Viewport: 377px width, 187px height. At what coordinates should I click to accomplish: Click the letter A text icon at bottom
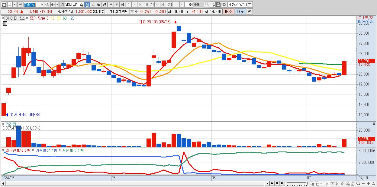[x=373, y=183]
